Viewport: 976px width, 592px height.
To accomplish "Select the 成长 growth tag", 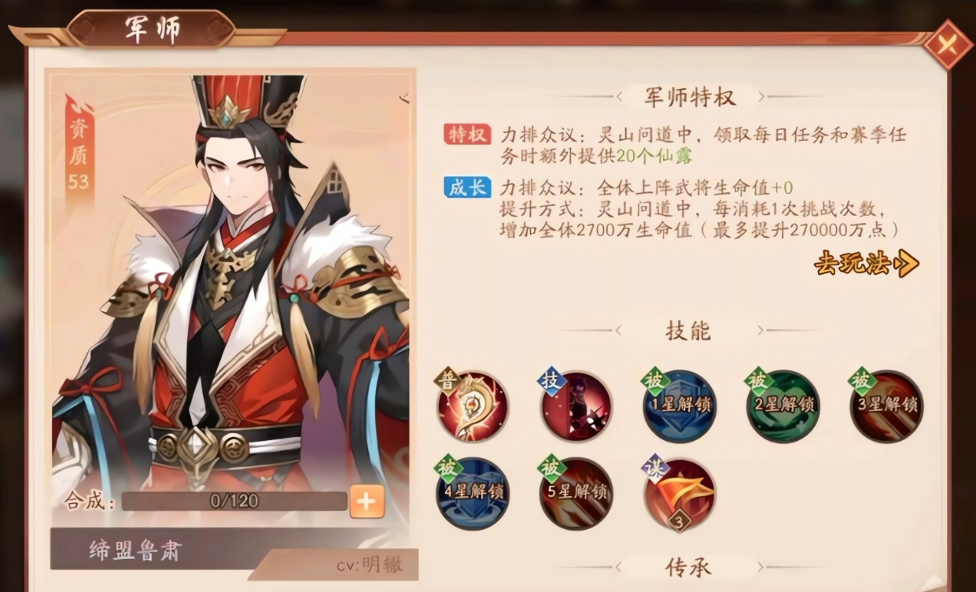I will tap(467, 188).
